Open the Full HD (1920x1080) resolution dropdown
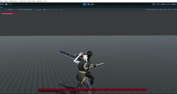Screen dimensions: 177x94 point(27,10)
